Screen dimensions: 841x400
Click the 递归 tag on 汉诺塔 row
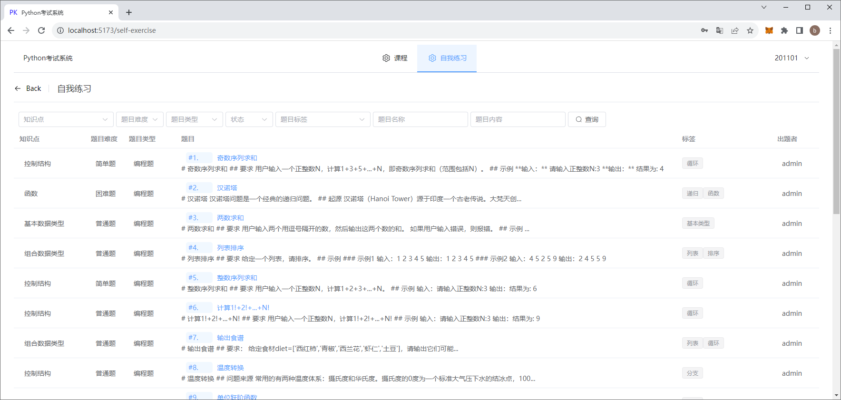[x=693, y=194]
